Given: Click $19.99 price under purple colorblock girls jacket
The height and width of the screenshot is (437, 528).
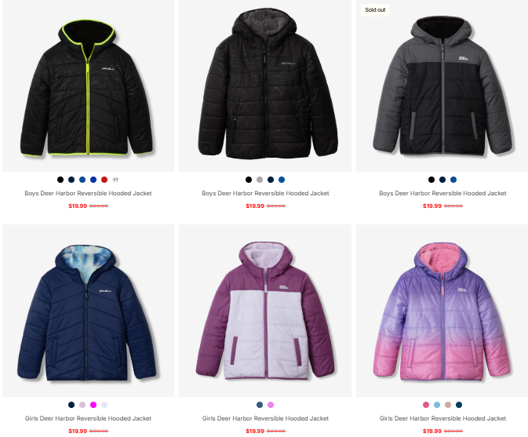Looking at the screenshot, I should coord(255,431).
